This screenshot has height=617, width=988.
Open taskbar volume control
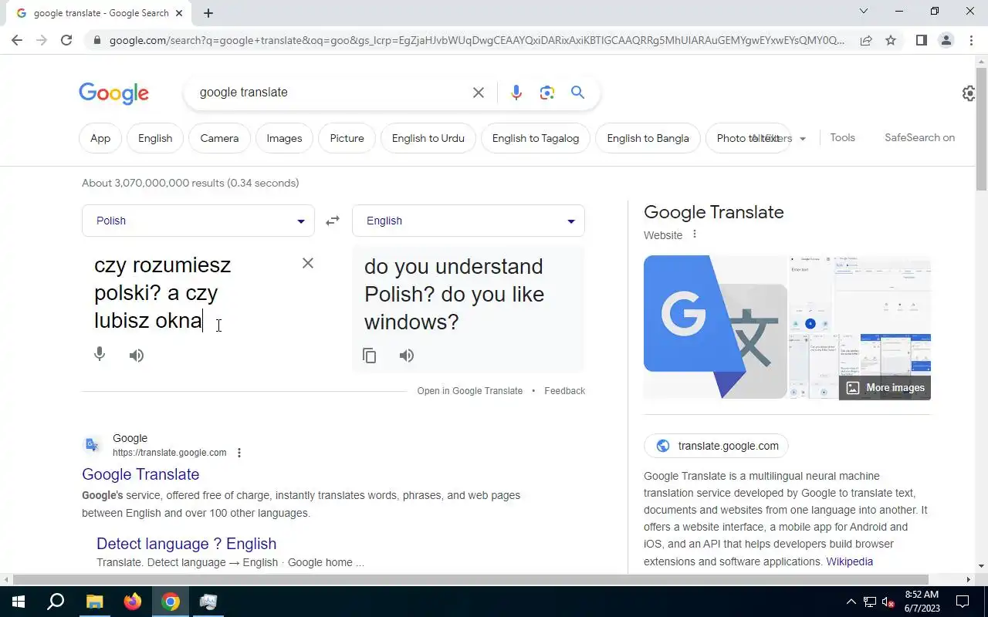click(x=888, y=602)
